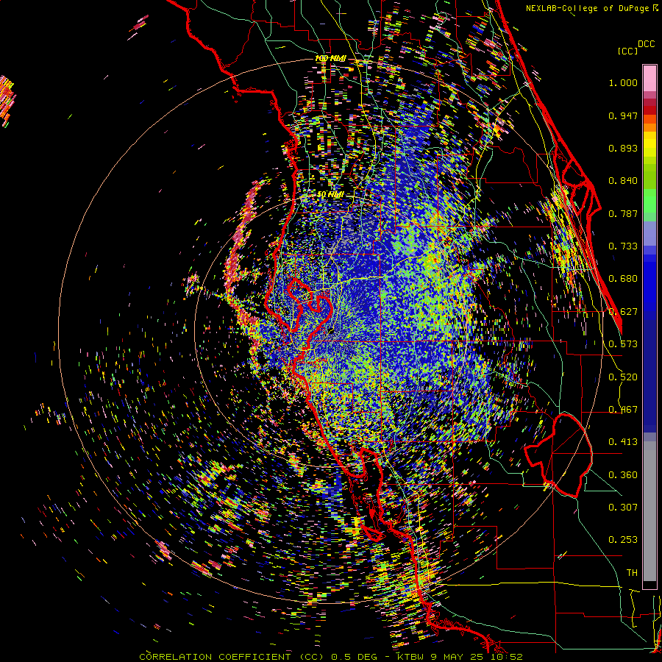Viewport: 662px width, 662px height.
Task: Click the CORRELATION COEFFICIENT footer title
Action: point(215,657)
